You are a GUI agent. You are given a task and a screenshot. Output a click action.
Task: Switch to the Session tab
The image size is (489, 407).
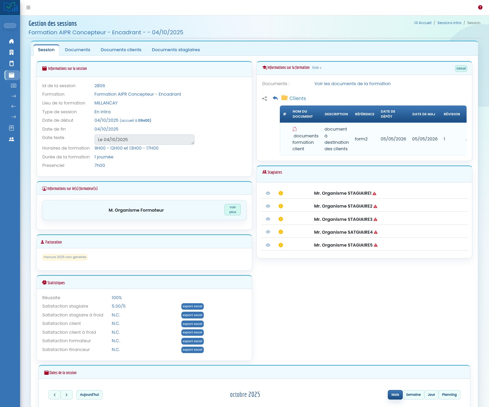tap(46, 50)
